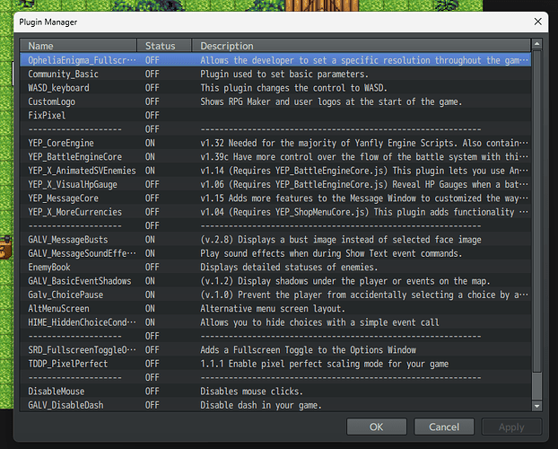558x449 pixels.
Task: Close the Plugin Manager dialog
Action: click(537, 22)
